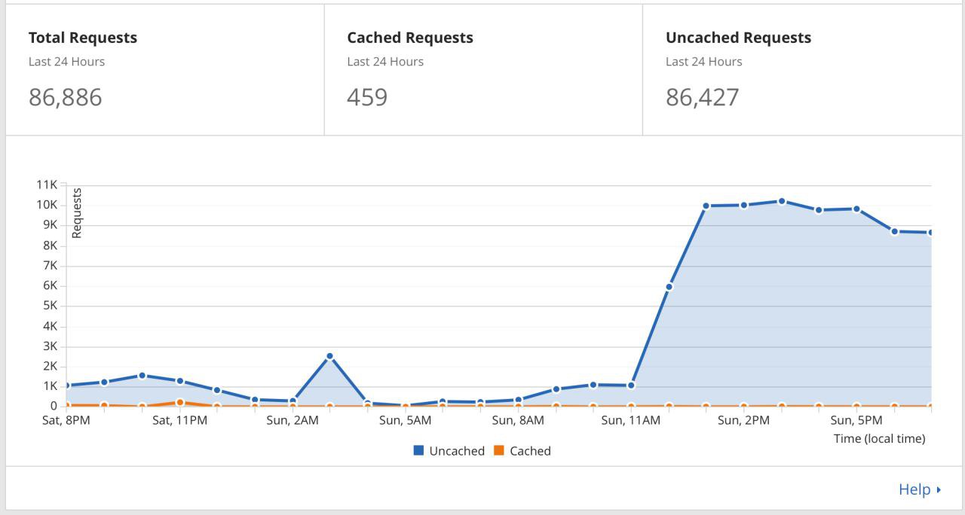Click the uncached data point near 6K
This screenshot has width=965, height=515.
pyautogui.click(x=669, y=287)
